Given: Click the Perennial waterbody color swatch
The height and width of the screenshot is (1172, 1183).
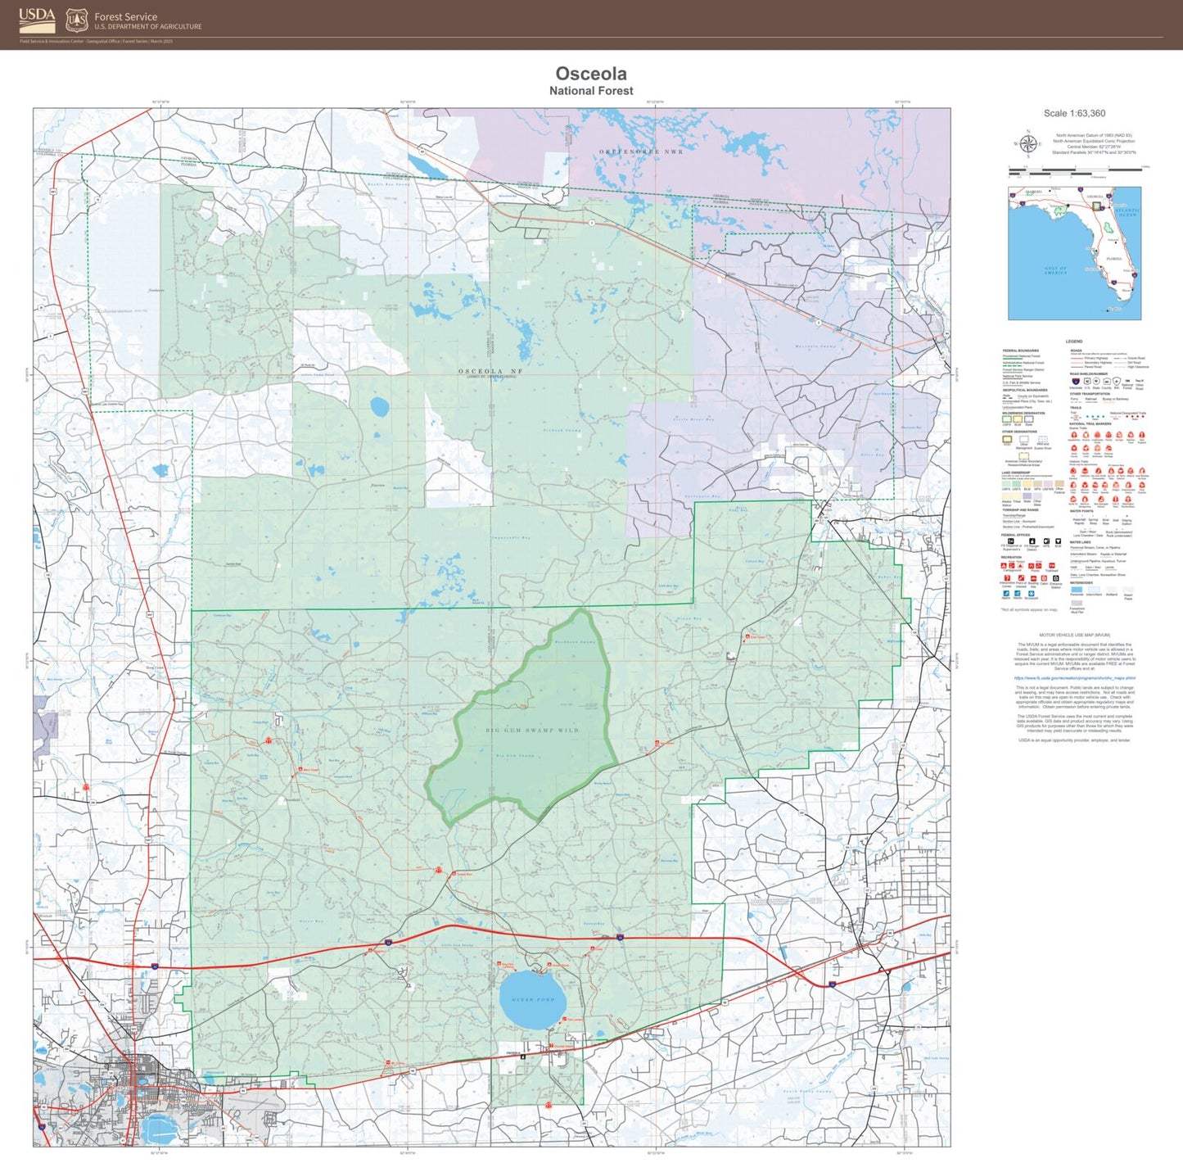Looking at the screenshot, I should [x=1076, y=588].
